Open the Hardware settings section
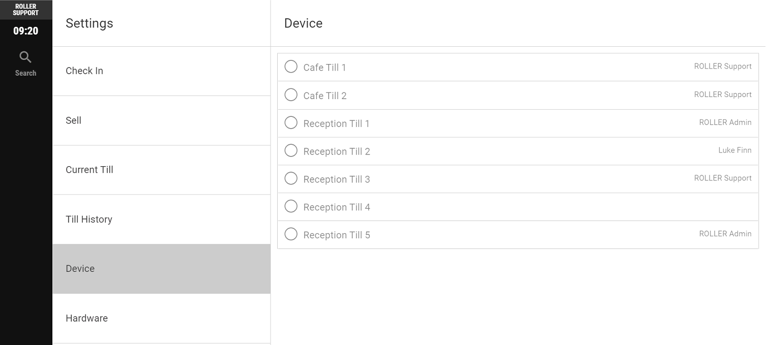Image resolution: width=767 pixels, height=345 pixels. pyautogui.click(x=161, y=318)
